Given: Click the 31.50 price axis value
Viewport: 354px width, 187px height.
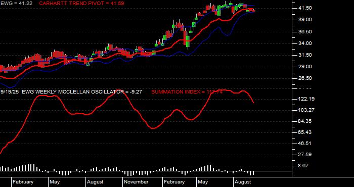Looking at the screenshot, I should [x=305, y=55].
